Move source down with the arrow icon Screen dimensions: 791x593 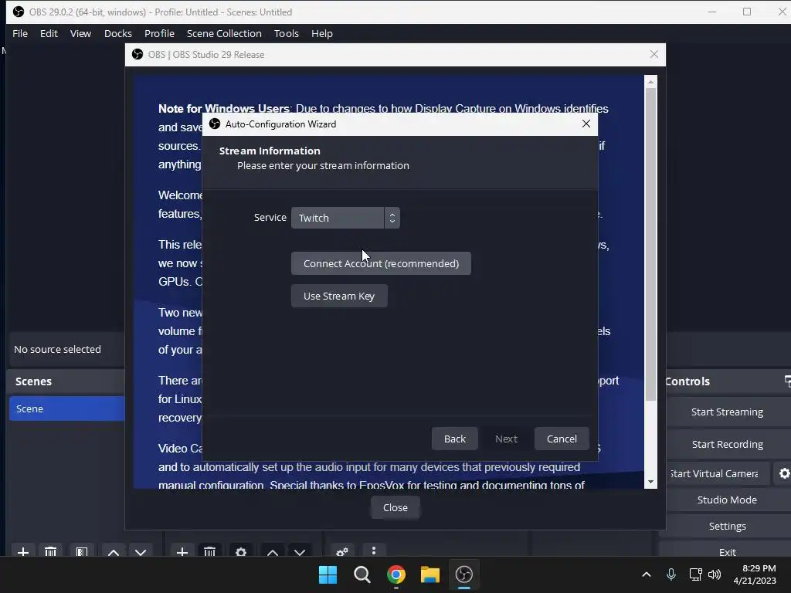click(x=300, y=552)
